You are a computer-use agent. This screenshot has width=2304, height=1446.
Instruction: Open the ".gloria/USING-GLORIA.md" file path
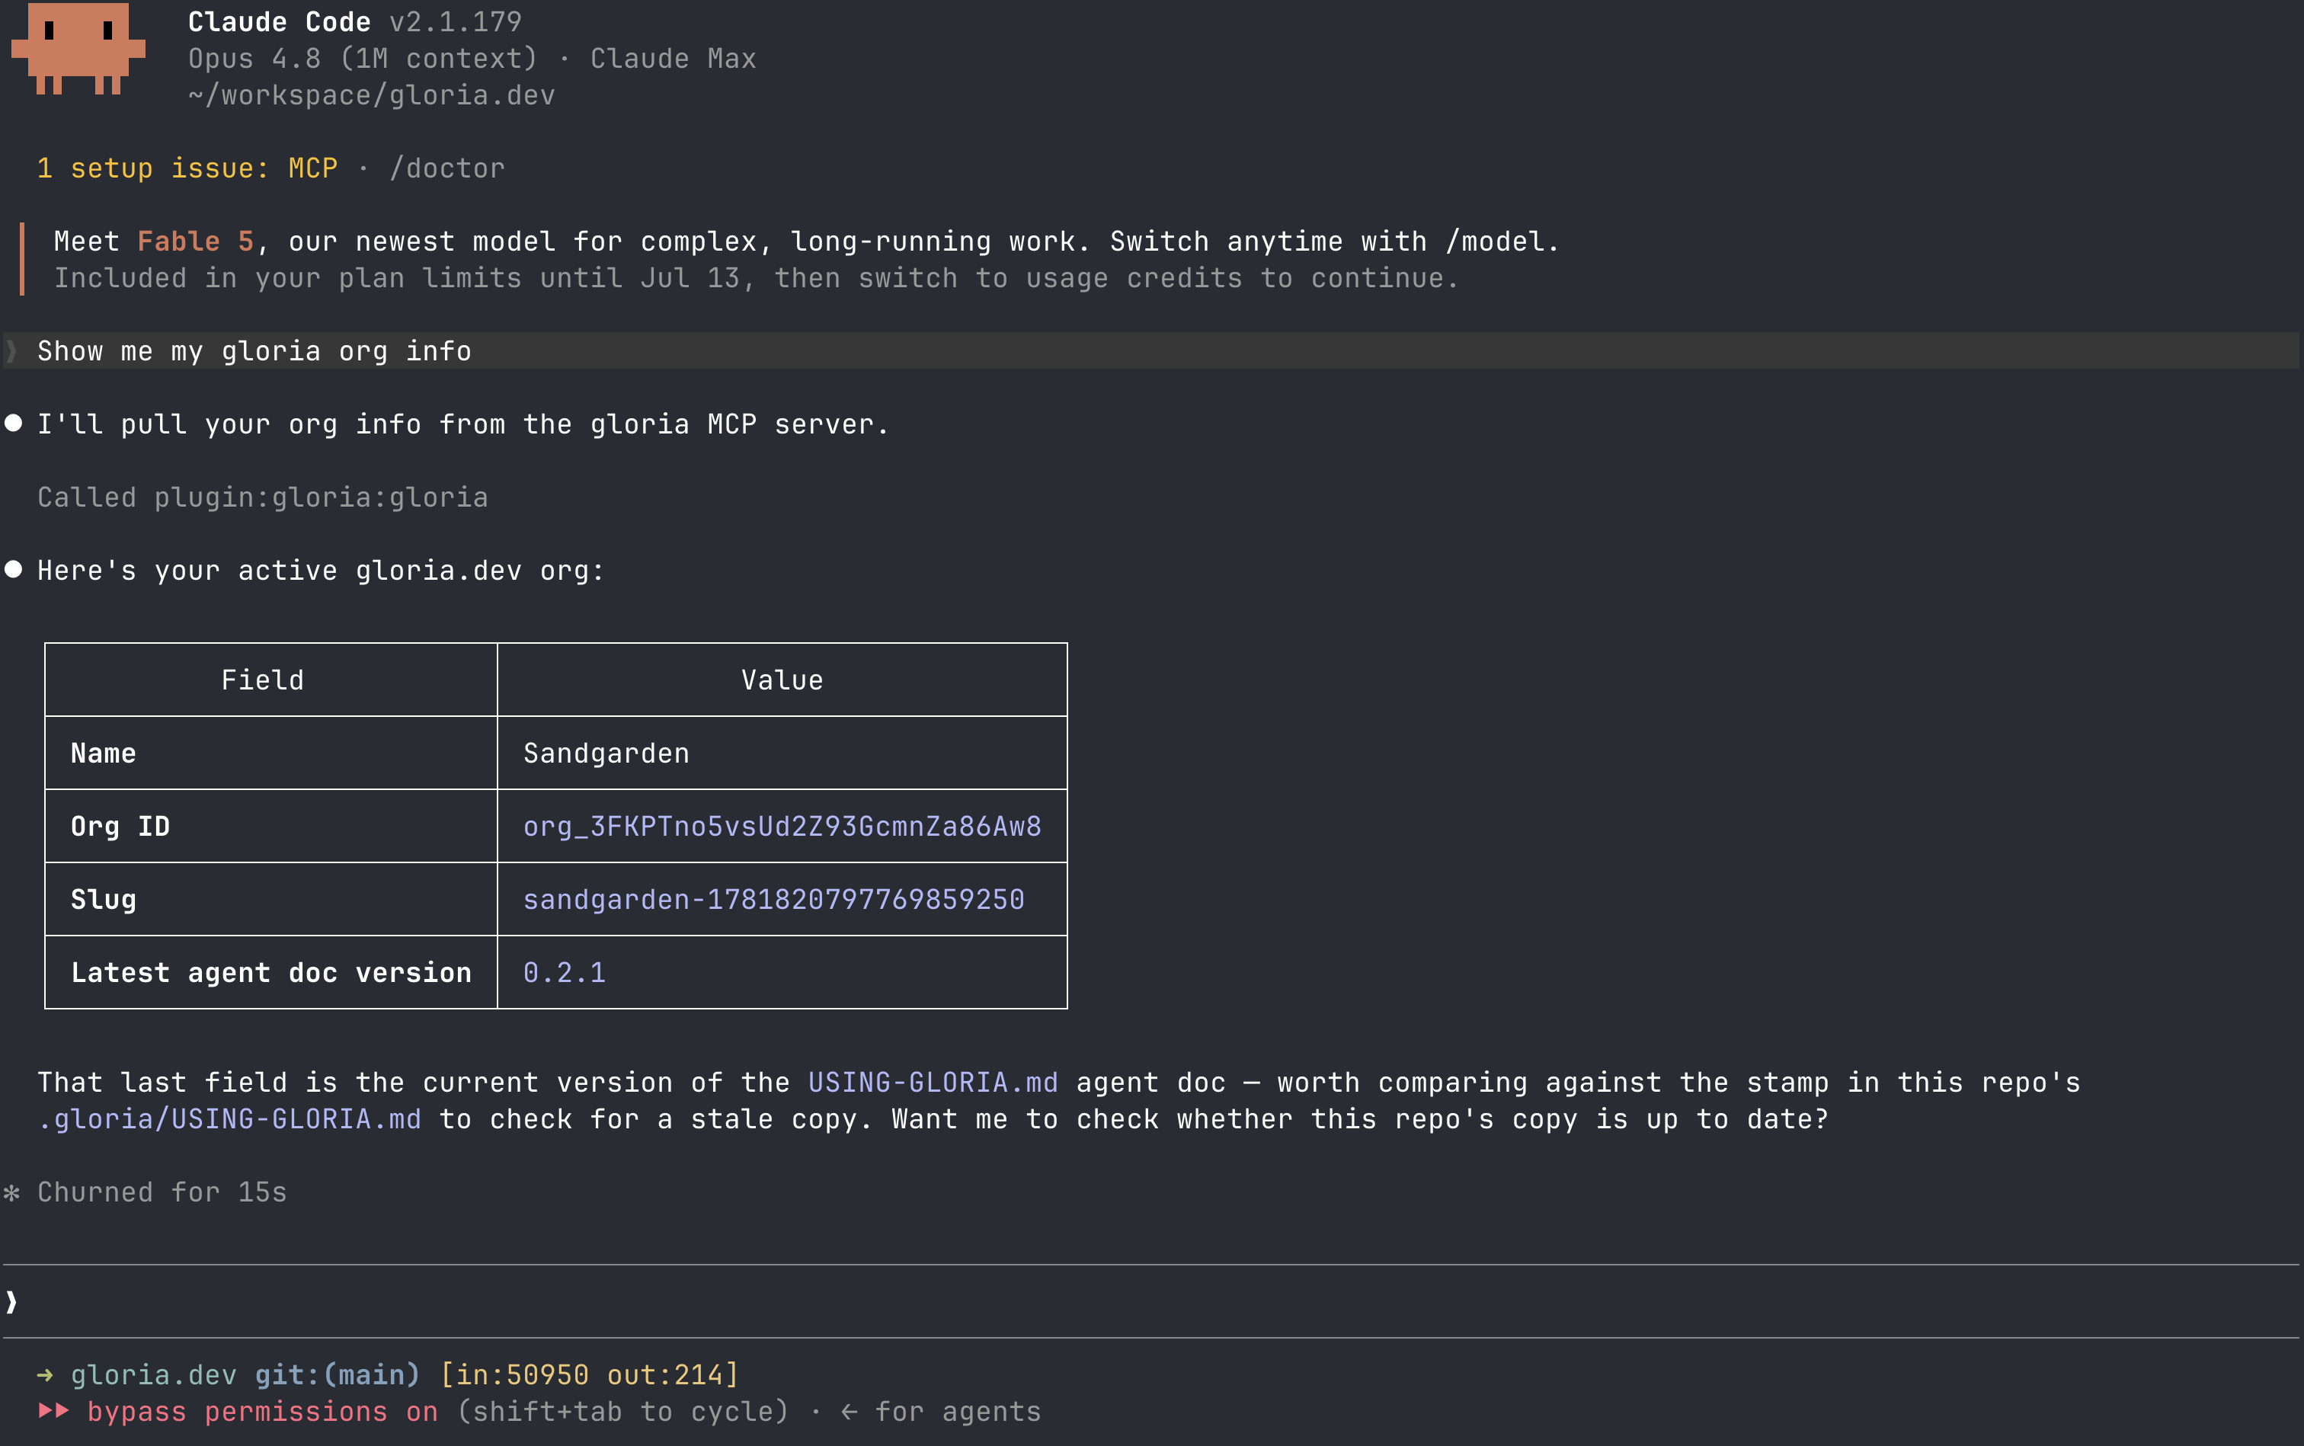(229, 1119)
